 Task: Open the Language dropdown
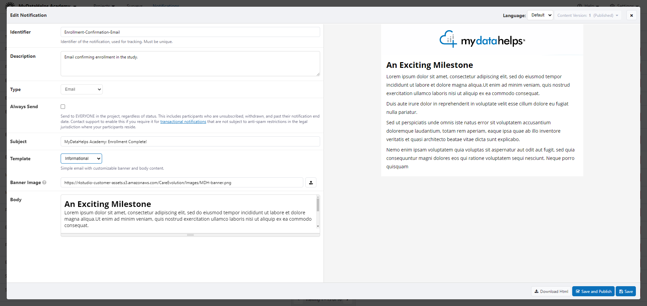click(540, 15)
